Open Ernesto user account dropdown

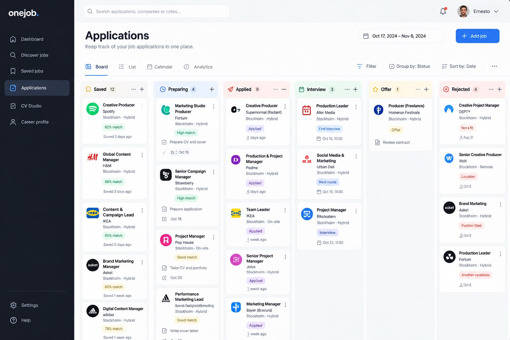pos(478,11)
